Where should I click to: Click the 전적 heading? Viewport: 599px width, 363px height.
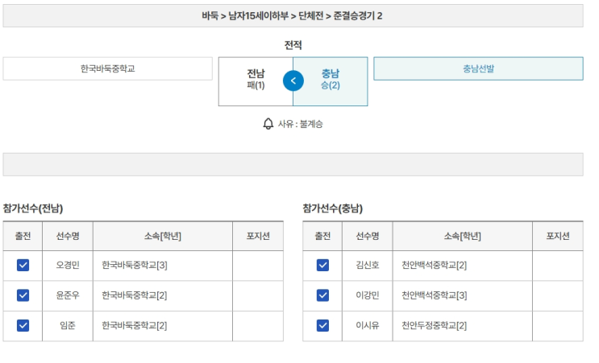pos(293,45)
